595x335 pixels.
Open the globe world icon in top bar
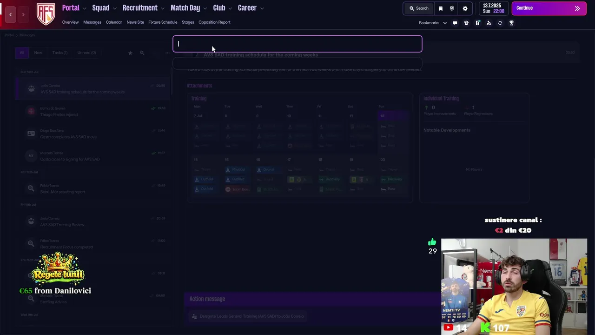(x=452, y=8)
